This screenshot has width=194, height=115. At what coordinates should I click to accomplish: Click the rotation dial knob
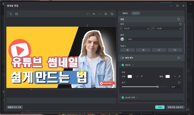click(x=122, y=39)
